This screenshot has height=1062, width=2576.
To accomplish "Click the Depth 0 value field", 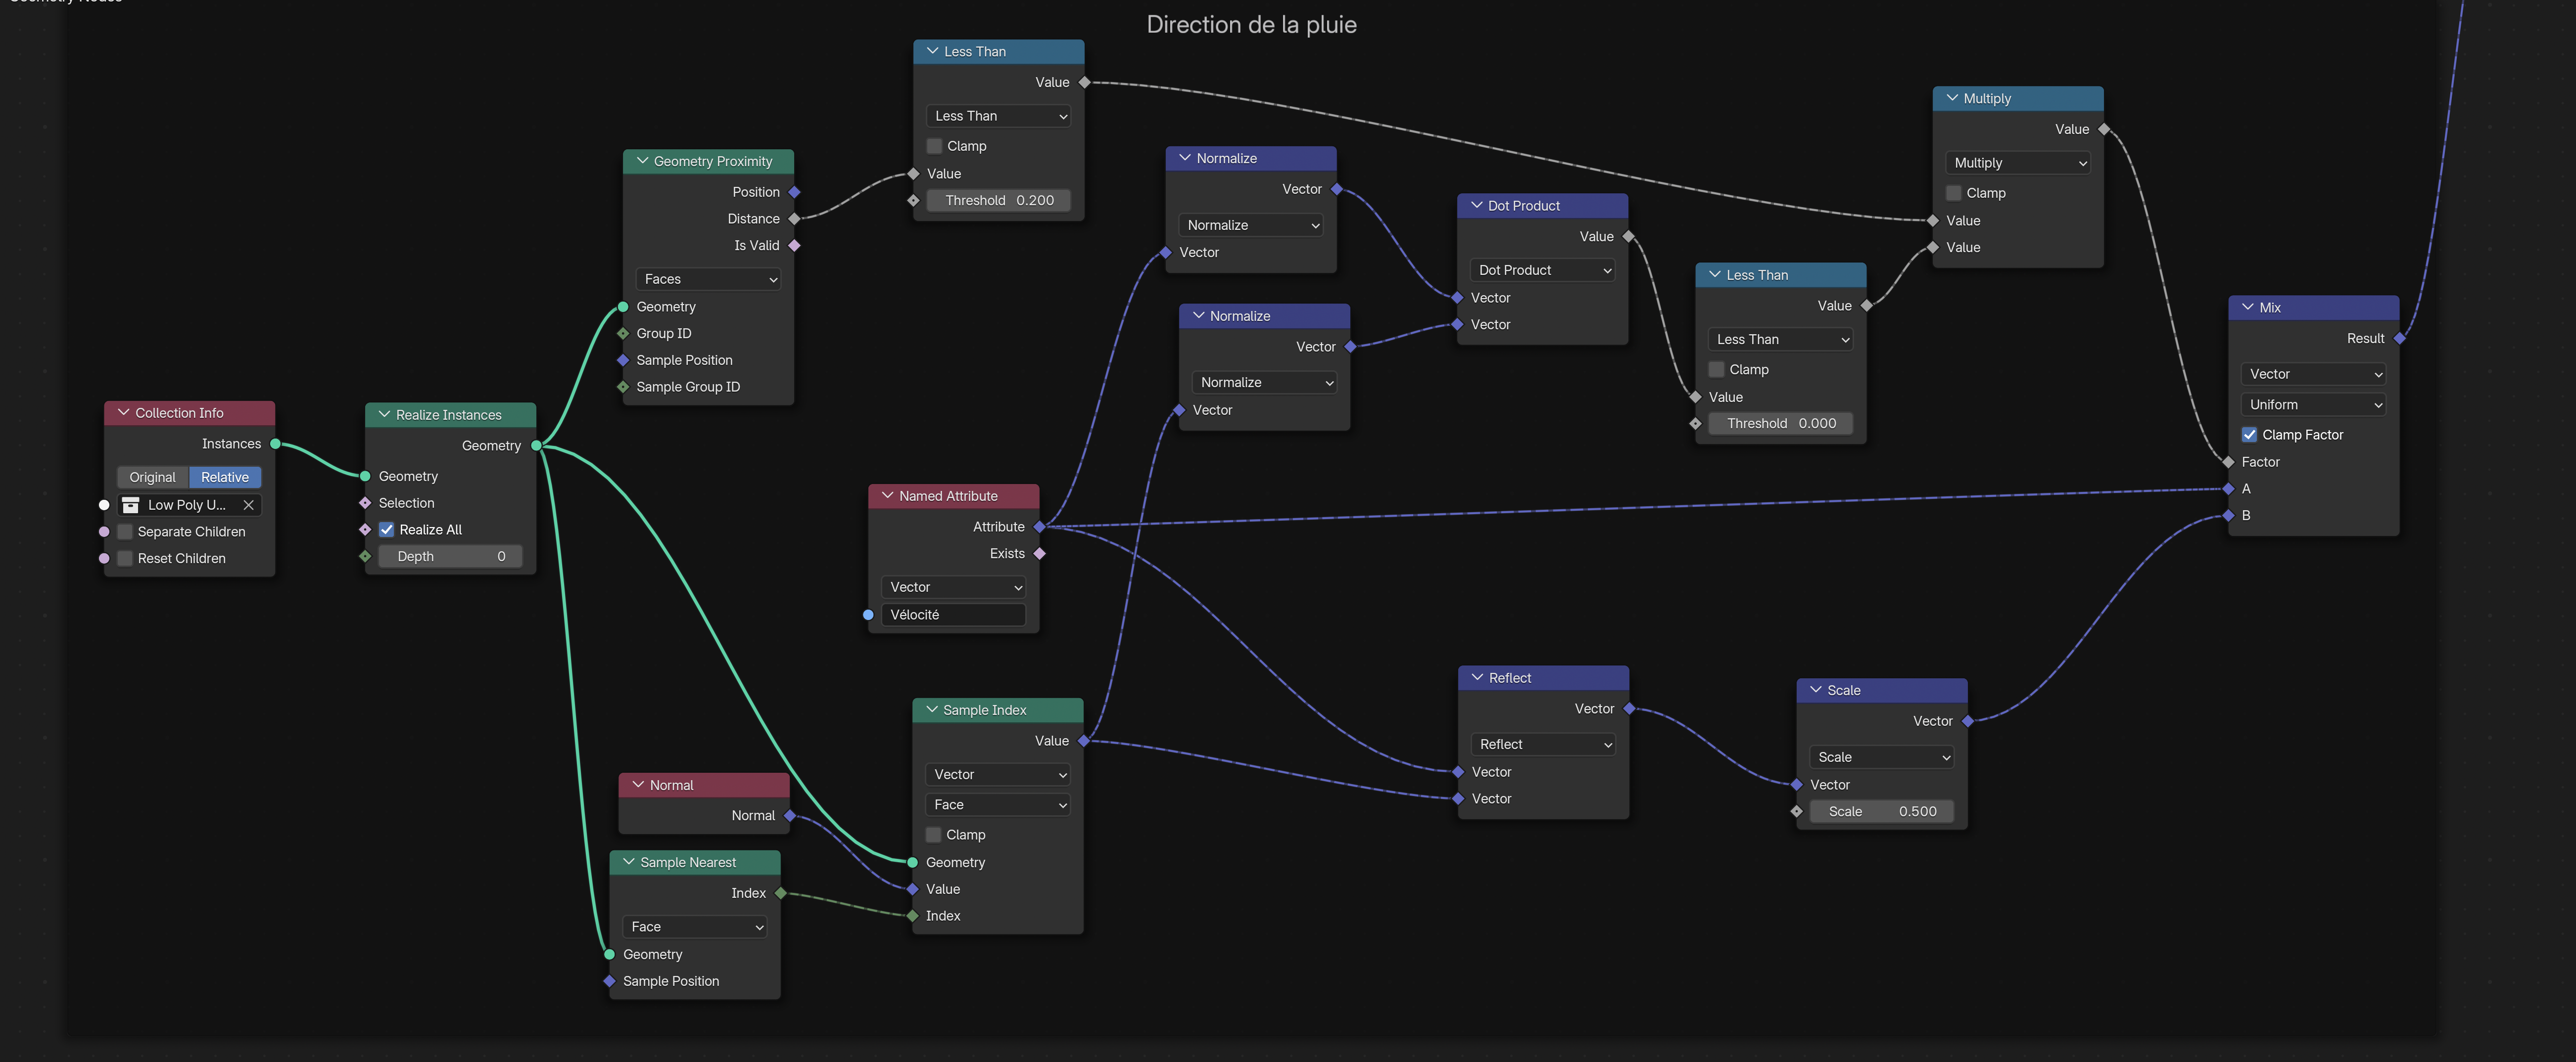I will (x=450, y=558).
